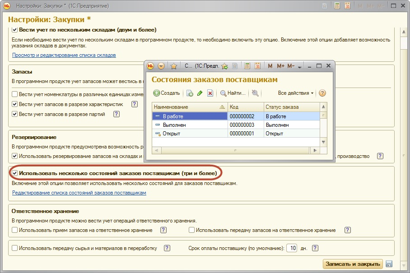Enable Использовать передачу запасов на ответственное хранение
Viewport: 410px width, 273px height.
coord(191,230)
